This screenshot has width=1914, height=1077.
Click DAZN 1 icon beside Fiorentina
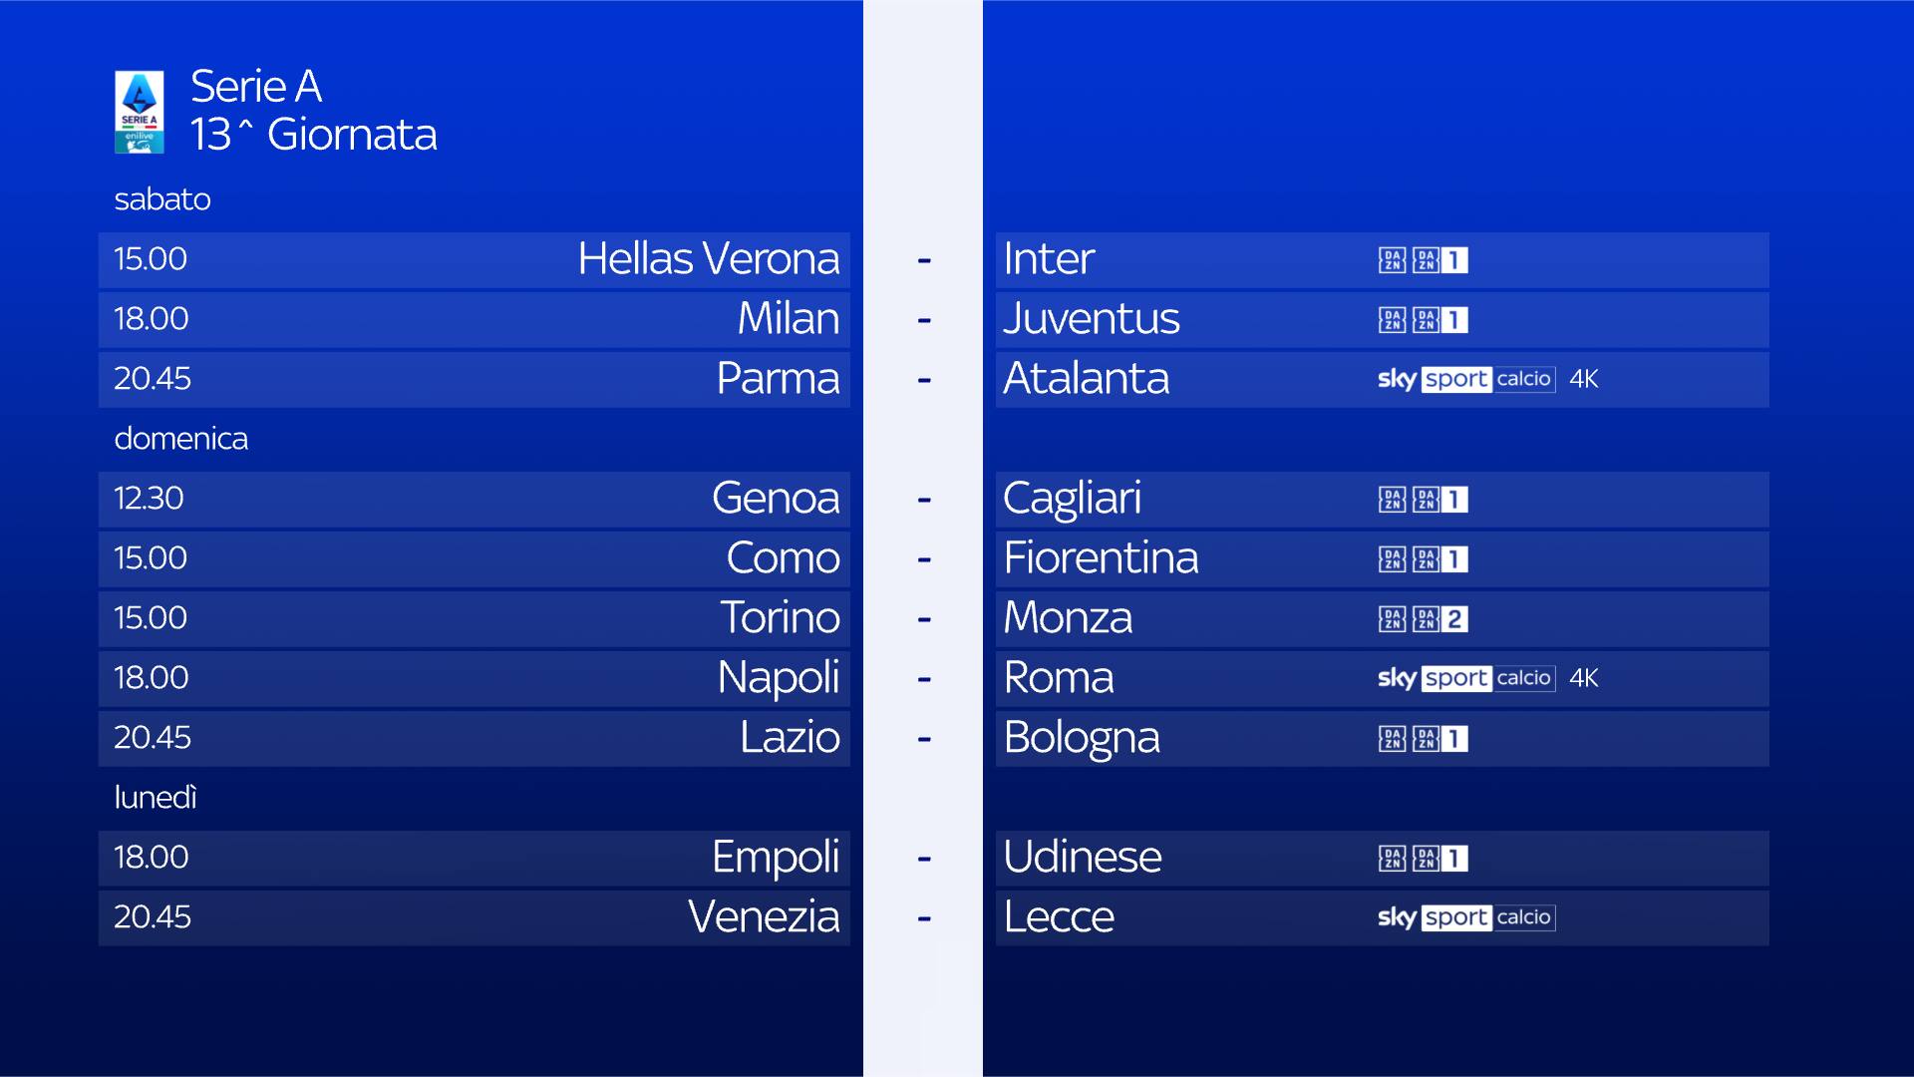coord(1439,559)
